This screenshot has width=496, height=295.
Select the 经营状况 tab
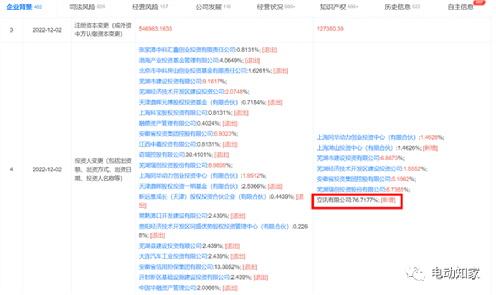[276, 7]
